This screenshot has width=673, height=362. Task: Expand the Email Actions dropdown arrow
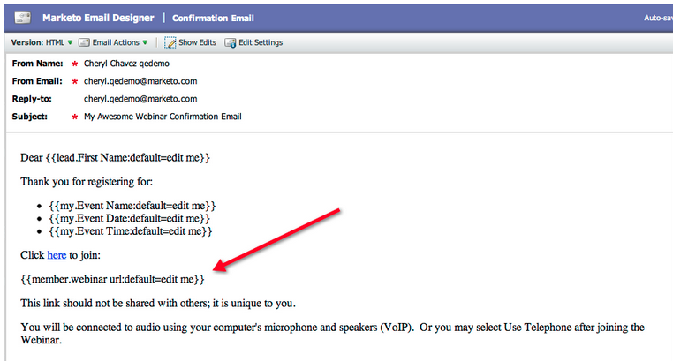(x=145, y=42)
